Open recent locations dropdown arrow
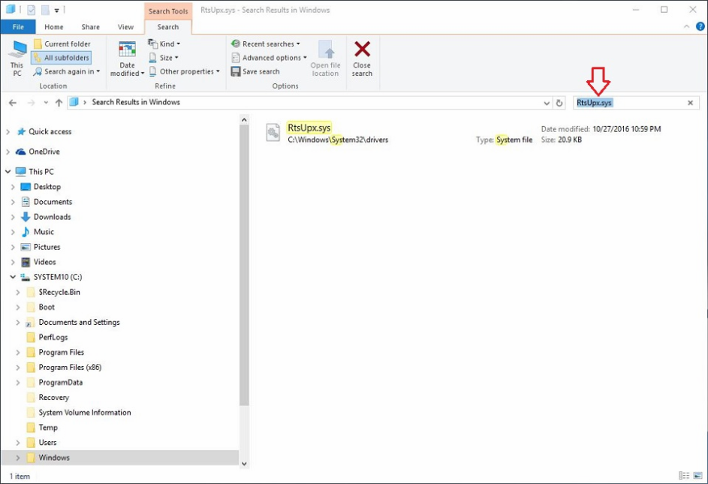 pos(46,103)
